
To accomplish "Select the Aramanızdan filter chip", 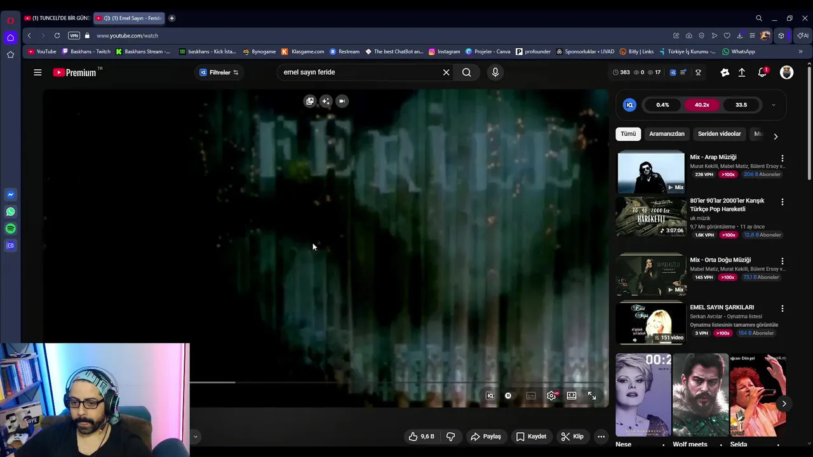I will click(667, 134).
